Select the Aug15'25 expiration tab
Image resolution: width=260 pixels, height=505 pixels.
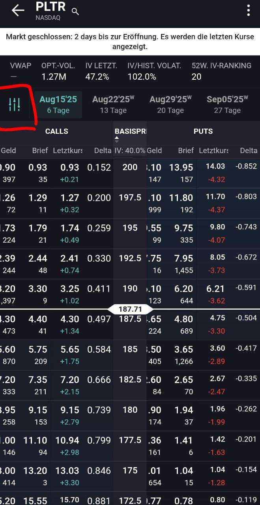(x=58, y=105)
